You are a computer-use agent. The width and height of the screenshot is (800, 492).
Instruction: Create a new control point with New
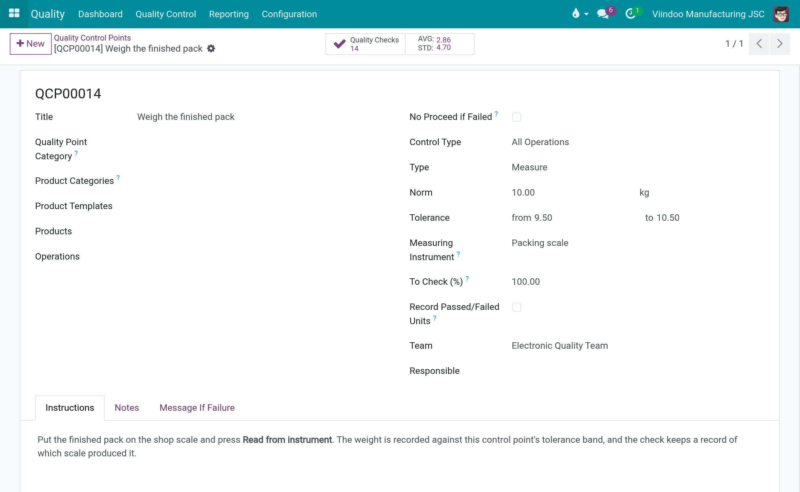pos(30,44)
